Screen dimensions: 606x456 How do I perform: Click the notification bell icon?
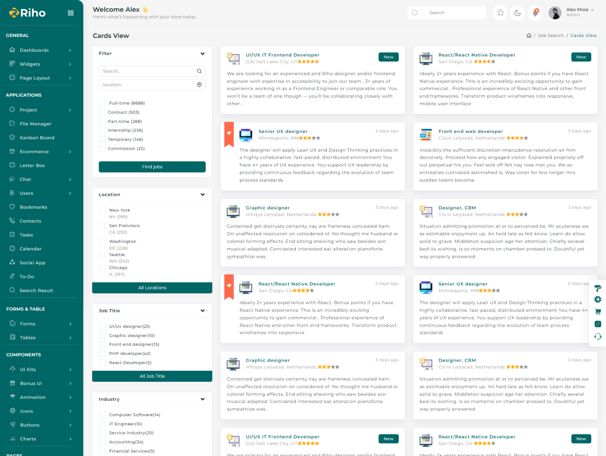pyautogui.click(x=535, y=13)
